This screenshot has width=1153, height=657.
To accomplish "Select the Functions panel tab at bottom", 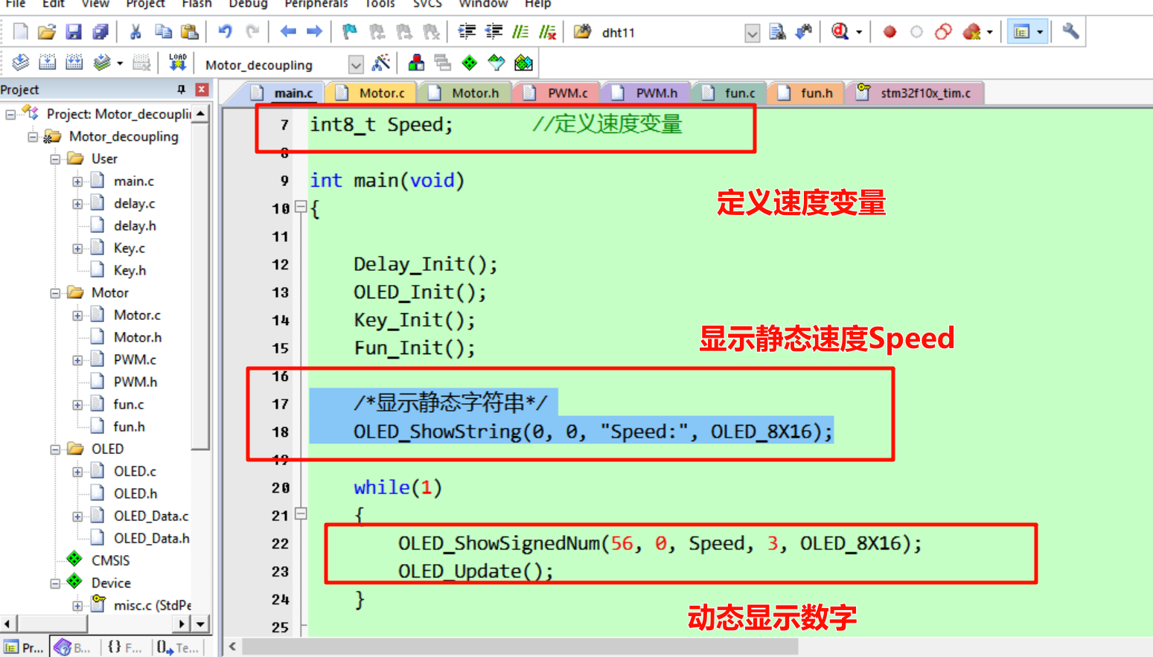I will point(124,647).
